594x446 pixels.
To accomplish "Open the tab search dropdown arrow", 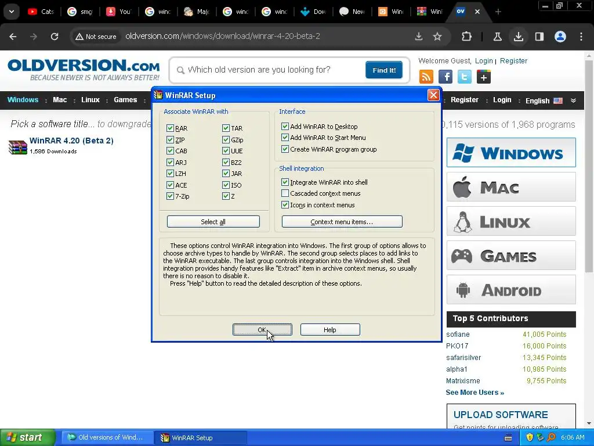I will 12,12.
